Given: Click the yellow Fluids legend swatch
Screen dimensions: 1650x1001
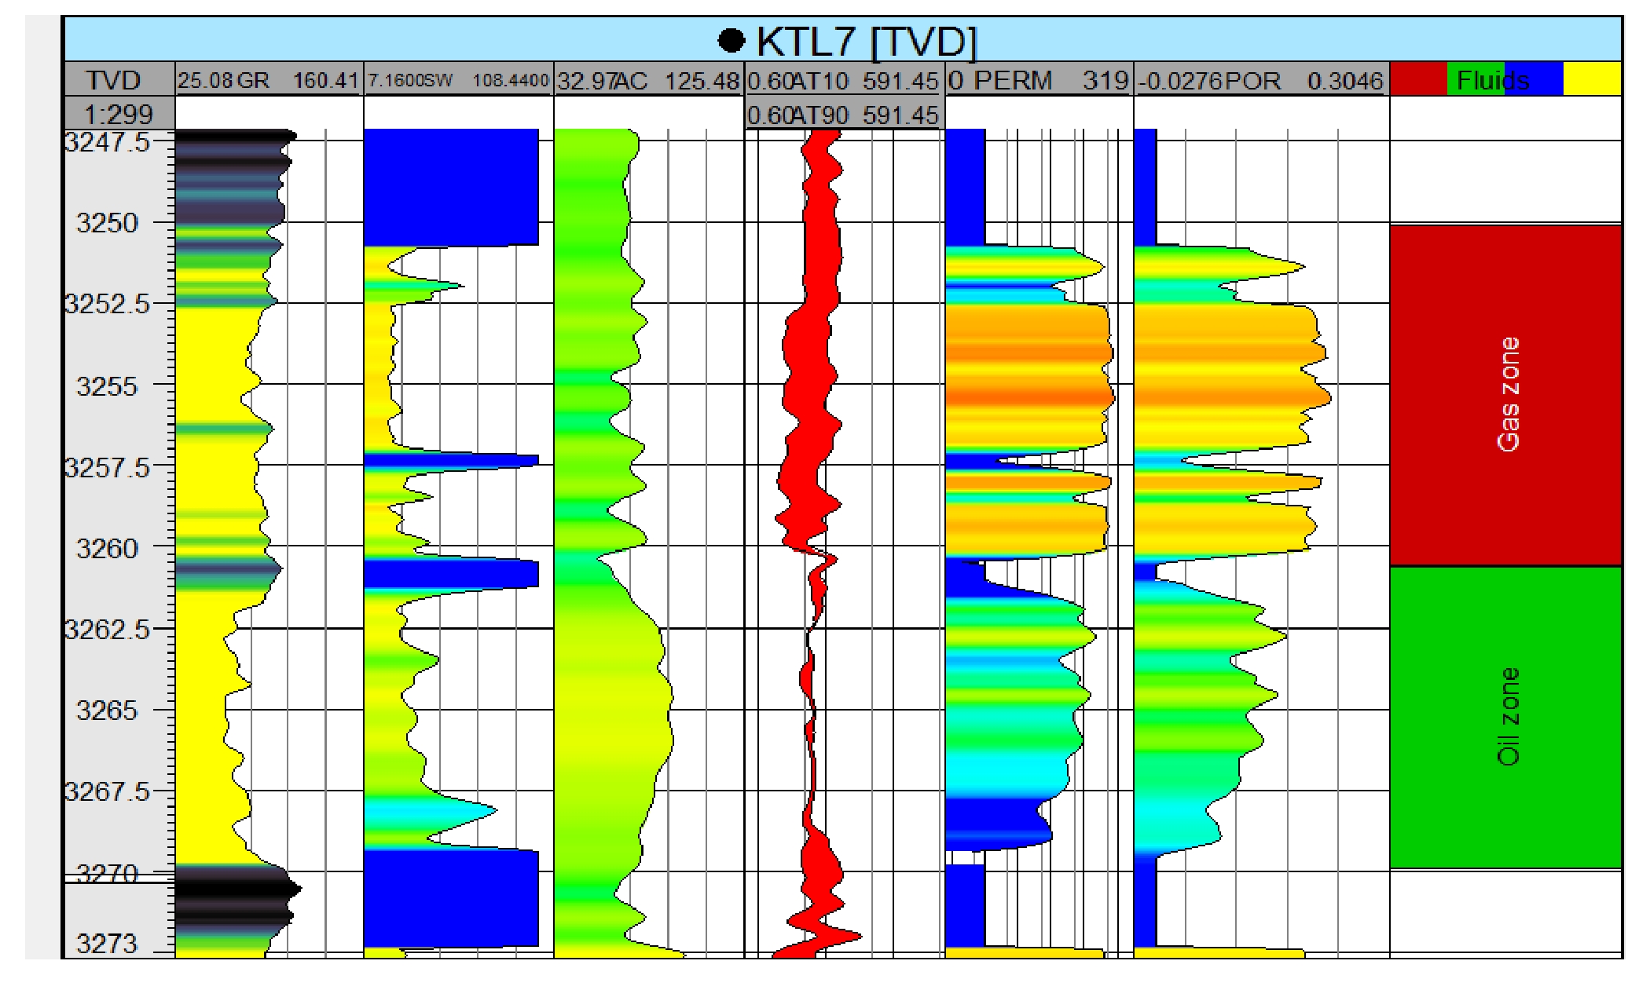Looking at the screenshot, I should point(1592,80).
